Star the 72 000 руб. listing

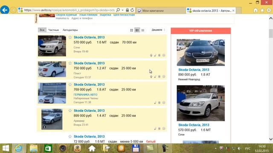[70, 136]
